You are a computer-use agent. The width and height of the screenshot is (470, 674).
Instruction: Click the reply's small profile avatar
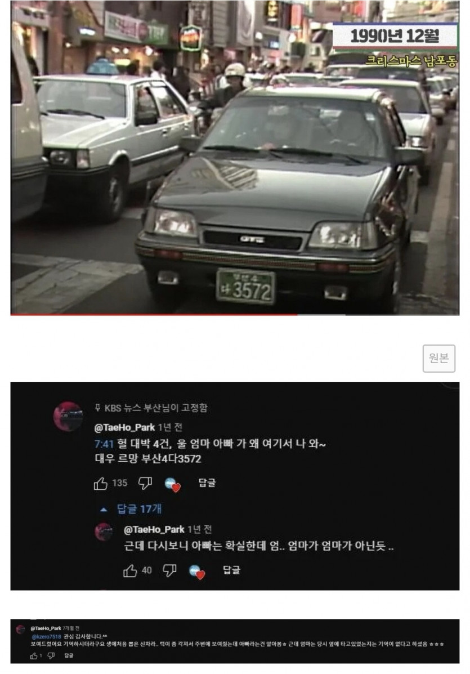[104, 532]
